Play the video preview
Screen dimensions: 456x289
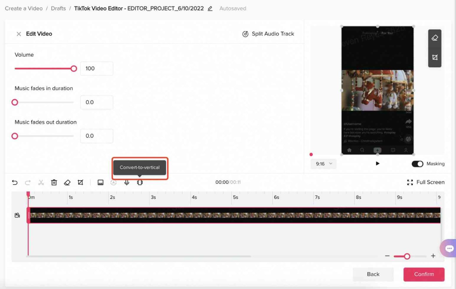[377, 164]
